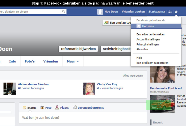Go to Startpagina
Screen dimensions: 186x126
[156, 12]
